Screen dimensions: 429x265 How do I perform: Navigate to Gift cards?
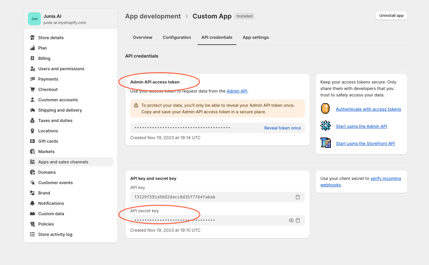(x=47, y=141)
